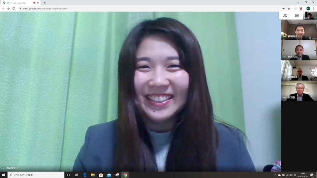Open the Mail app from taskbar
Image resolution: width=317 pixels, height=178 pixels.
click(109, 175)
